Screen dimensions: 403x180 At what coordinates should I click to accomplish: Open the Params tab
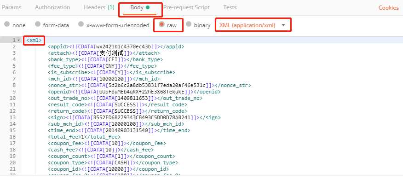[12, 7]
